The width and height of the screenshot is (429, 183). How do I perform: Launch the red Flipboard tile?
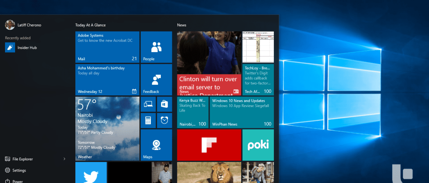coord(209,145)
